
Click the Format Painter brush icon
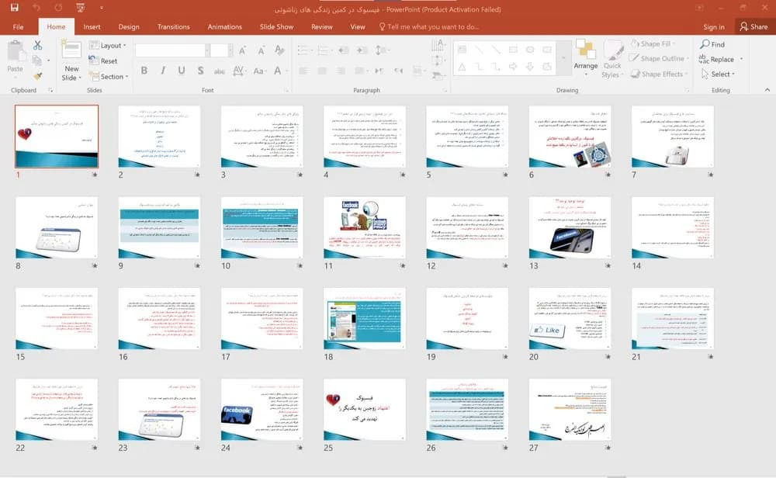click(37, 76)
